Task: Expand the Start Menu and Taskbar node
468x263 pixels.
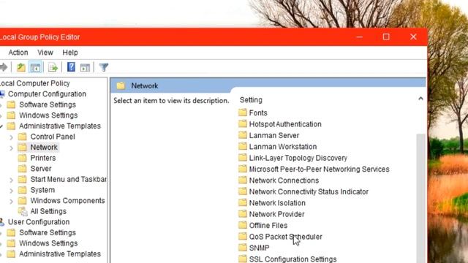Action: point(12,180)
